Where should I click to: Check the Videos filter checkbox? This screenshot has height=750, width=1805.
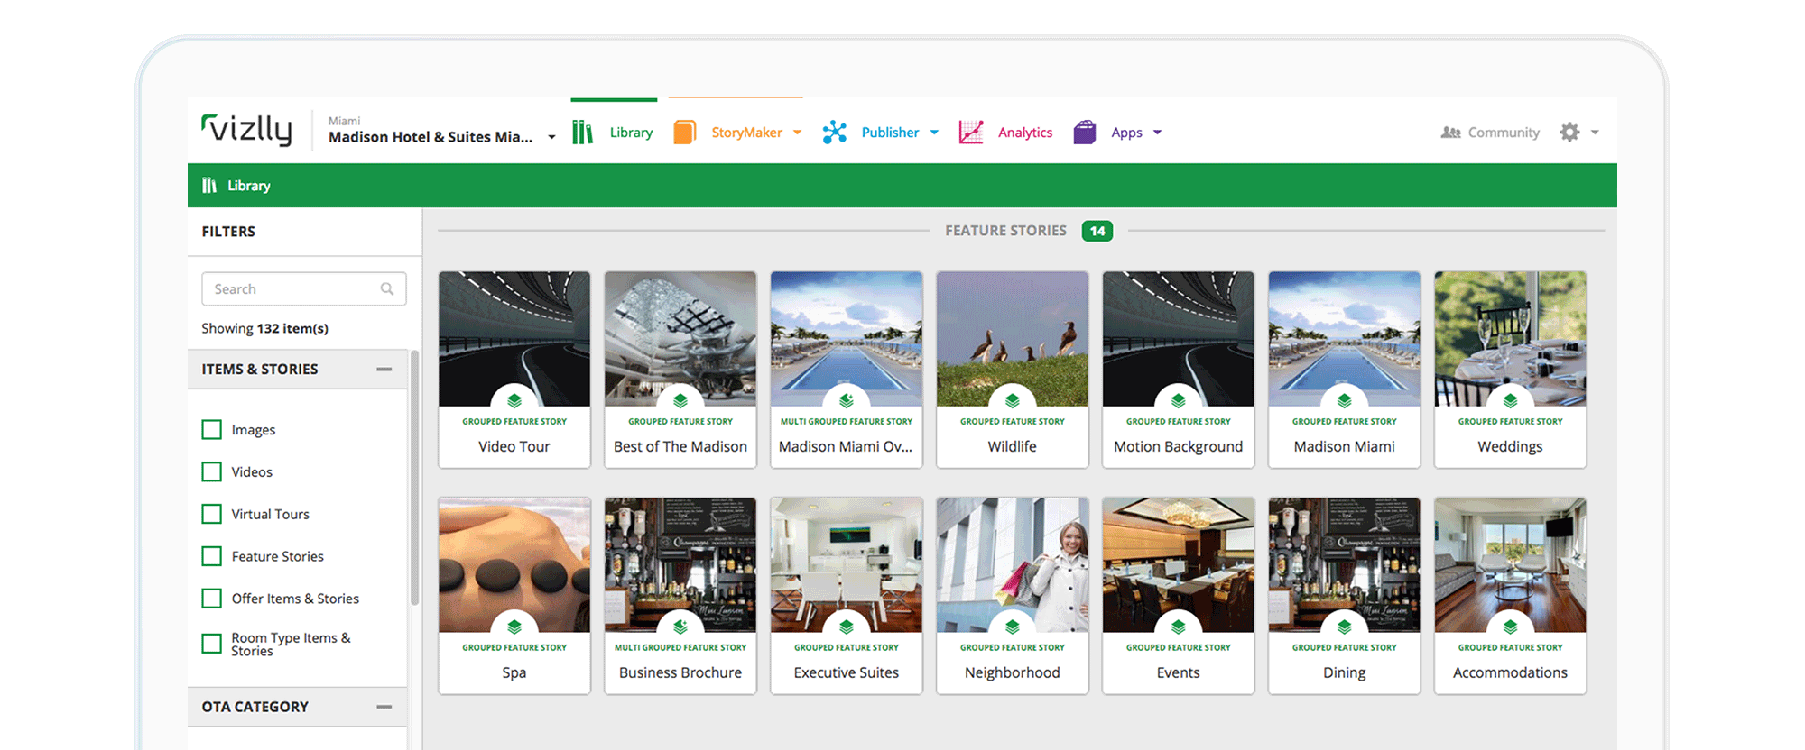click(212, 472)
